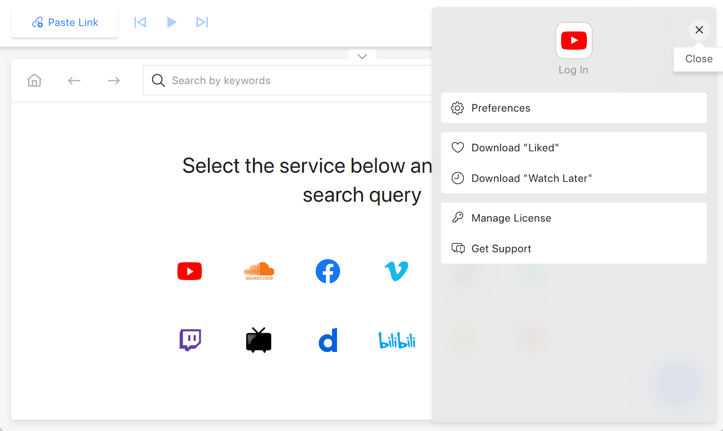Viewport: 723px width, 431px height.
Task: Start playback with the play button
Action: [171, 22]
